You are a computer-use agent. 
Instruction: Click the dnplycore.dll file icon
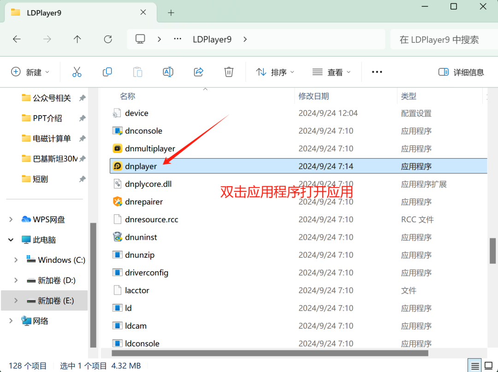click(118, 184)
